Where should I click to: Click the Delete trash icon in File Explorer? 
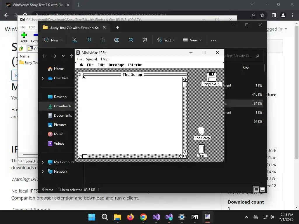pyautogui.click(x=145, y=40)
